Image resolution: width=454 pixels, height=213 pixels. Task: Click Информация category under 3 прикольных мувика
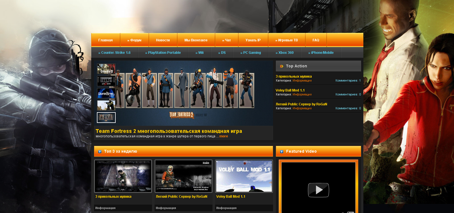[302, 81]
